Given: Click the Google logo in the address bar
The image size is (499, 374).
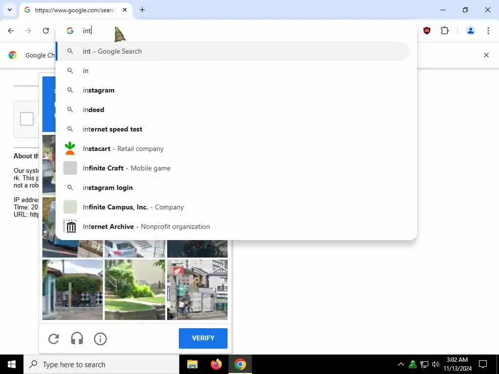Looking at the screenshot, I should pos(70,31).
